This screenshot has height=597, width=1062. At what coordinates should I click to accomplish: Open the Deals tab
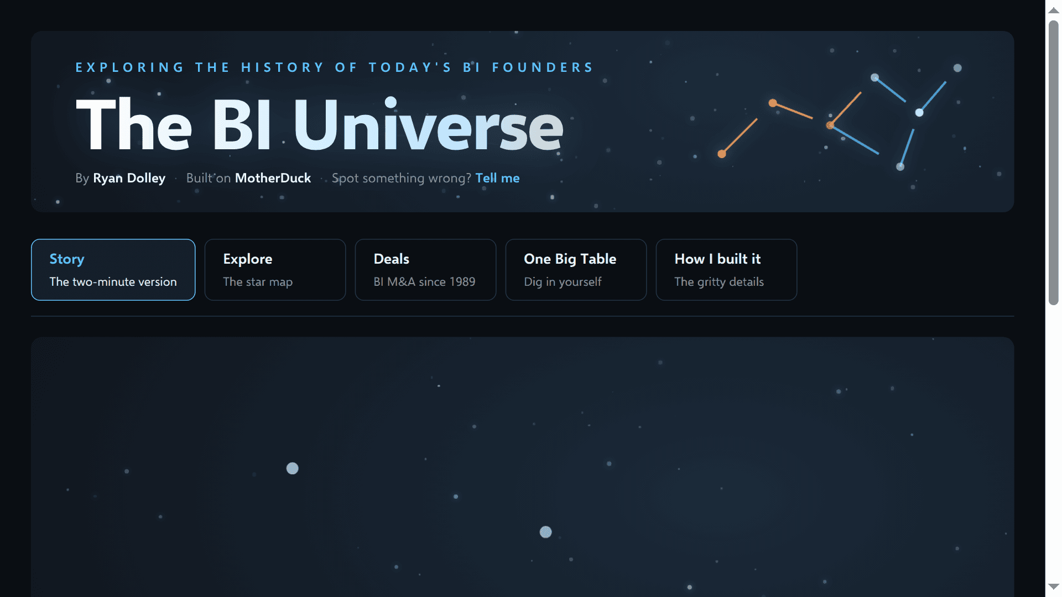coord(425,270)
